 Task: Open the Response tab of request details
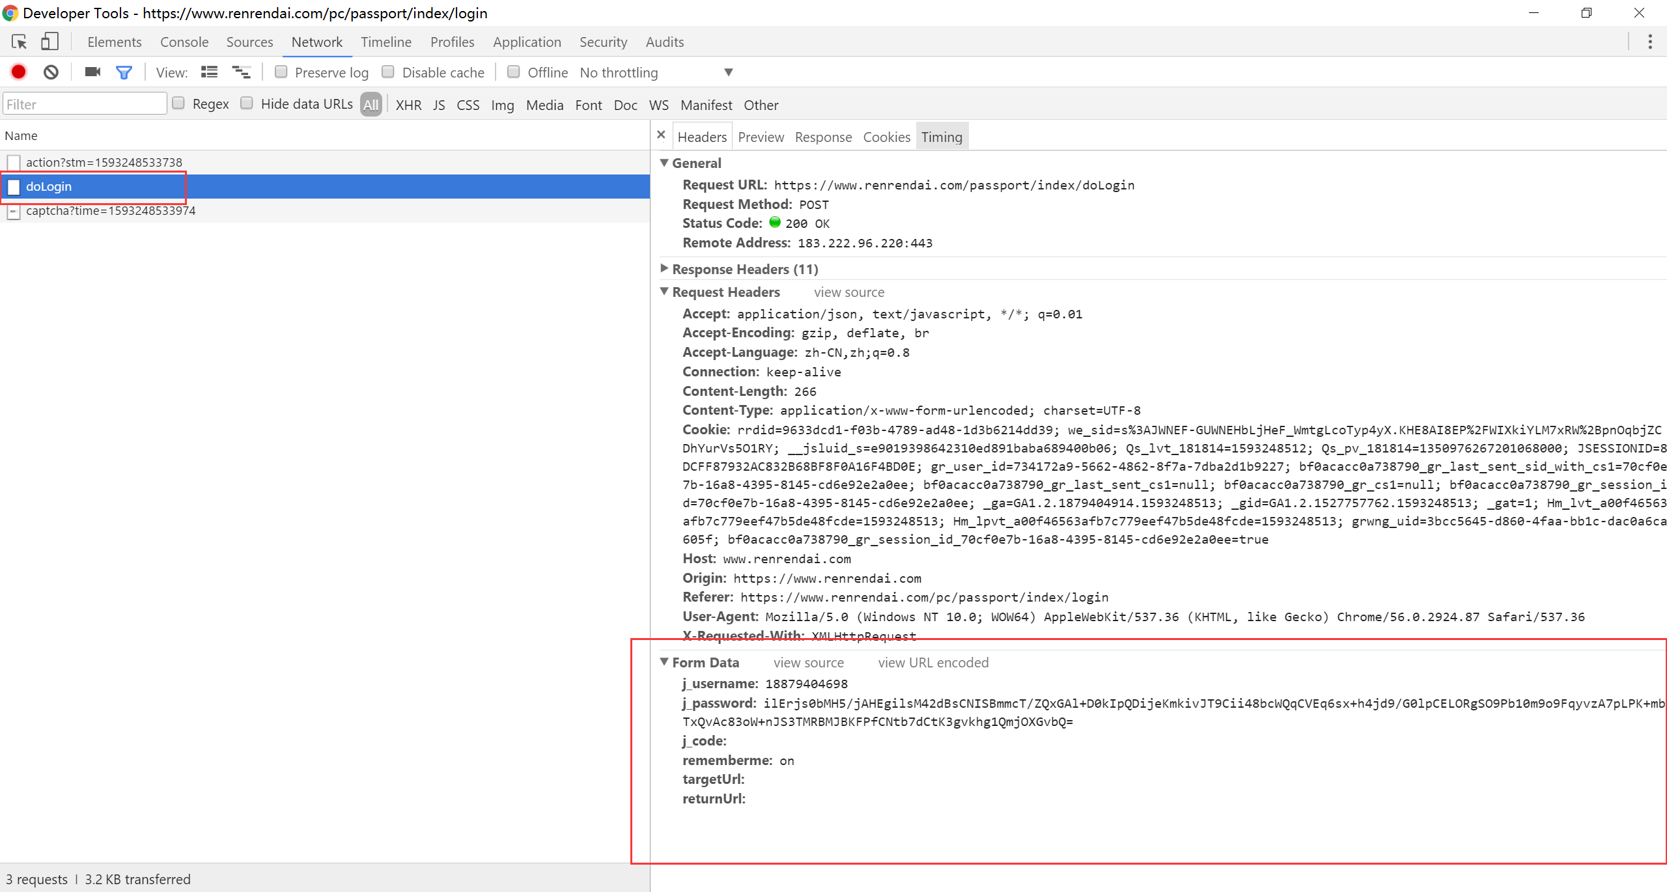(823, 137)
